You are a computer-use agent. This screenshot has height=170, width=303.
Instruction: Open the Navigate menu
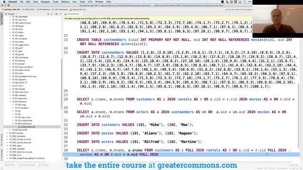(45, 2)
